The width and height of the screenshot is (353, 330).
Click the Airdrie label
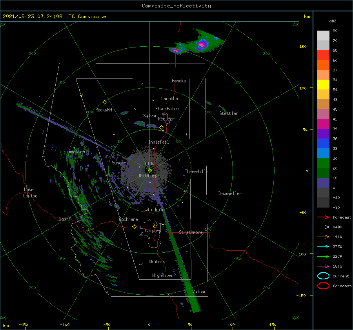click(x=155, y=210)
